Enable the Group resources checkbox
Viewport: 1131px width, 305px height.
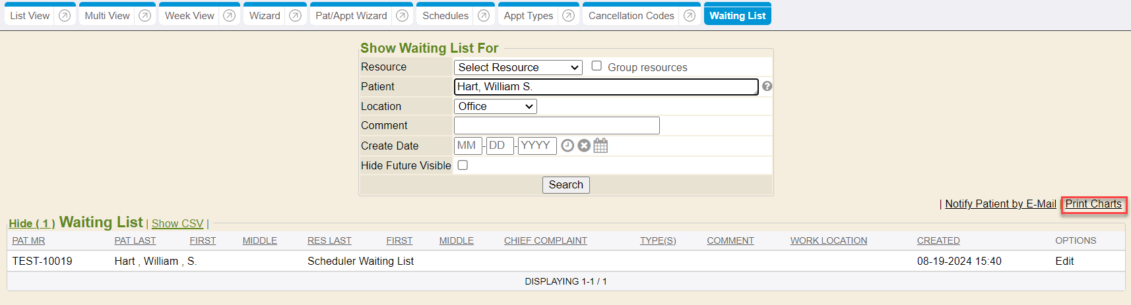coord(597,66)
